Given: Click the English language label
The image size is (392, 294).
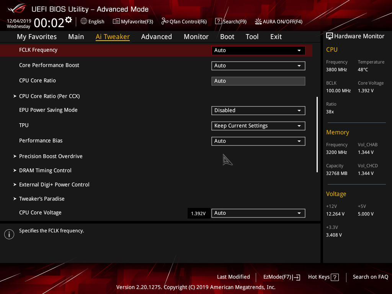Looking at the screenshot, I should (x=96, y=22).
